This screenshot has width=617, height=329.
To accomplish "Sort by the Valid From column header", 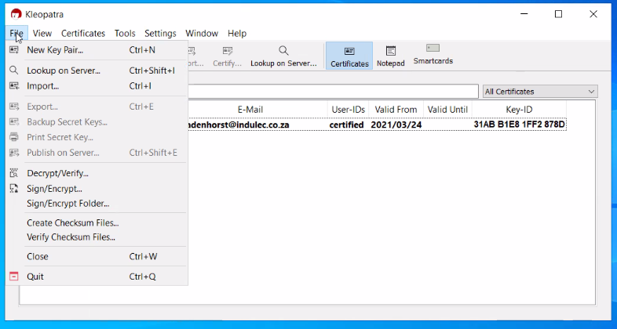I will [396, 110].
